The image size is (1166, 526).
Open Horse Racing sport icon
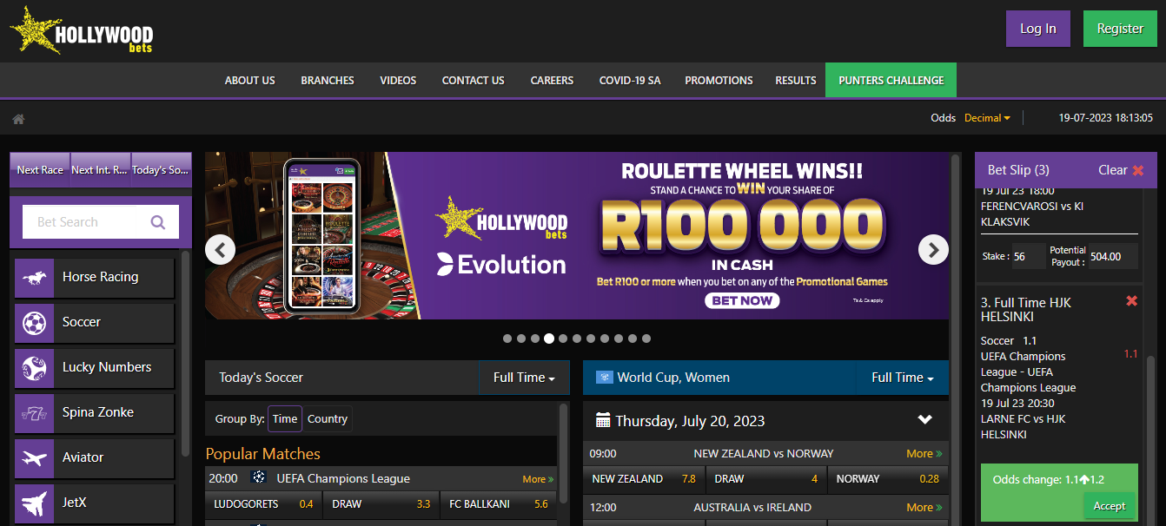(x=35, y=278)
